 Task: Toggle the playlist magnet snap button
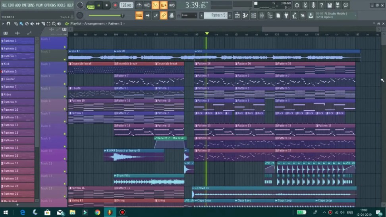coord(8,24)
